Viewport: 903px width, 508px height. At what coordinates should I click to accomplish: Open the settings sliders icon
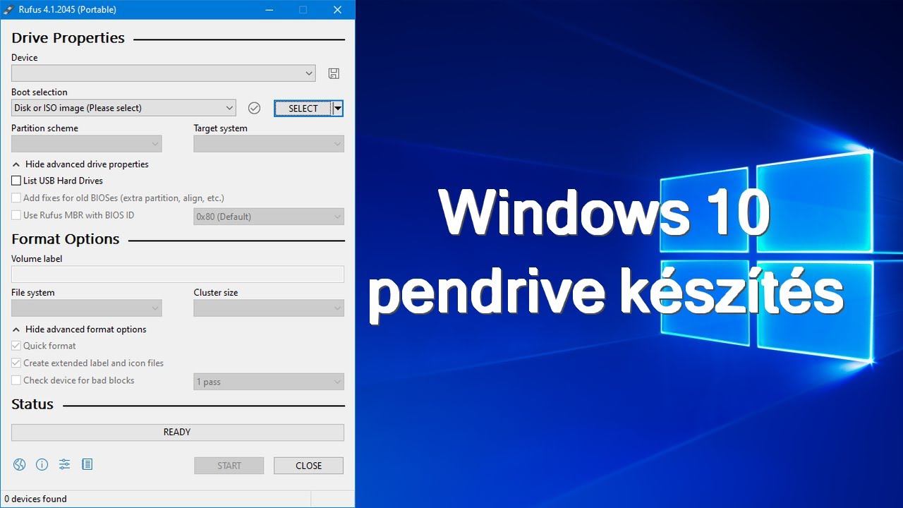pos(65,464)
